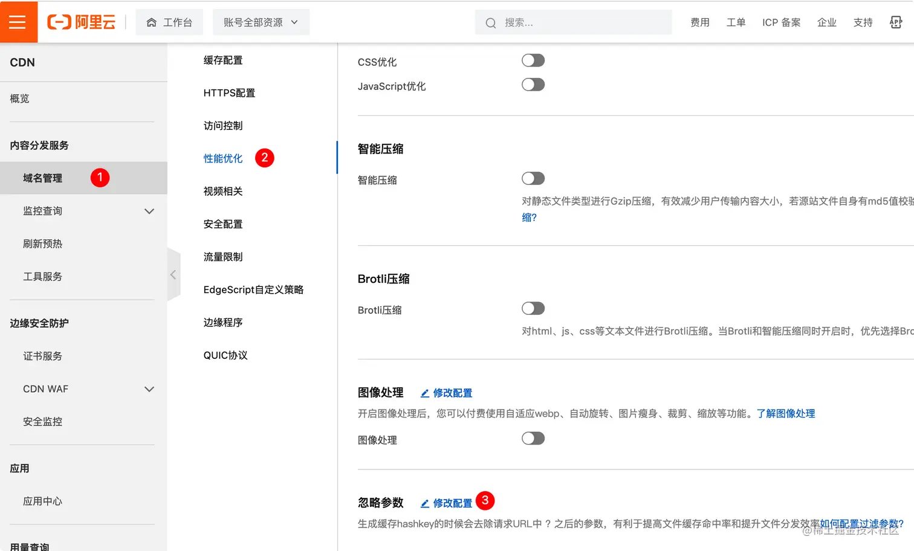Open the 访问控制 tab

pyautogui.click(x=223, y=126)
